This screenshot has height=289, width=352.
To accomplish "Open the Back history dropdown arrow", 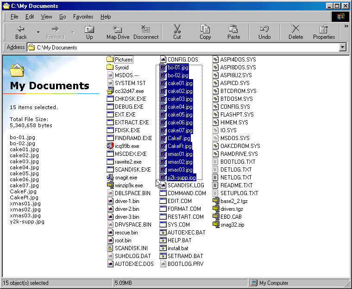I will 38,32.
